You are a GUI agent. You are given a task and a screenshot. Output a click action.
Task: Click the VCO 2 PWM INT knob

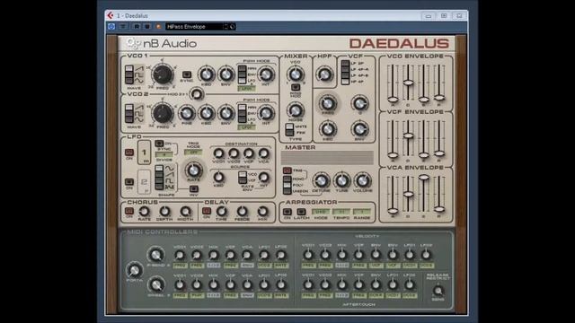click(x=266, y=114)
